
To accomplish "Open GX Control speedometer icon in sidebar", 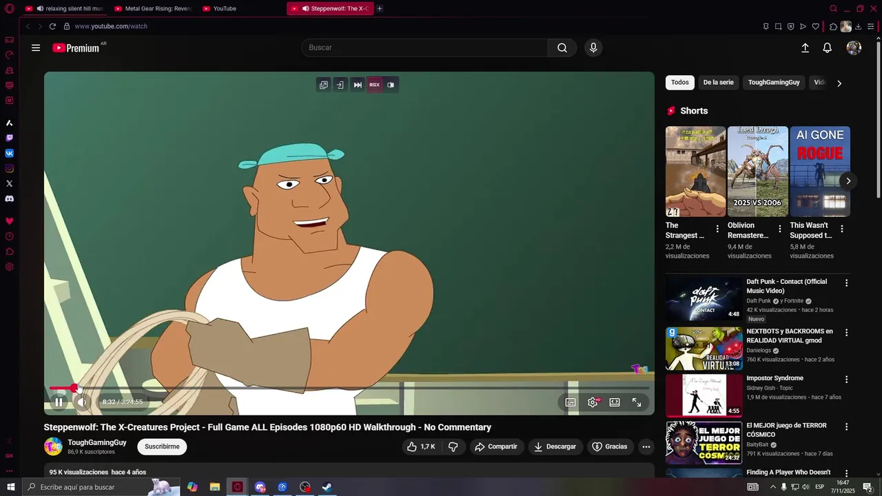I will [x=10, y=55].
